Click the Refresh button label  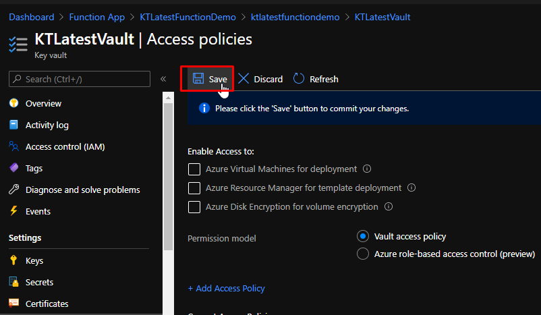click(x=324, y=79)
